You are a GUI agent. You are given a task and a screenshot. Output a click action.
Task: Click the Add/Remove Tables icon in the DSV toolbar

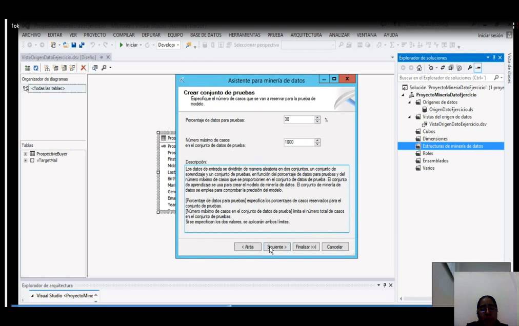click(x=28, y=68)
